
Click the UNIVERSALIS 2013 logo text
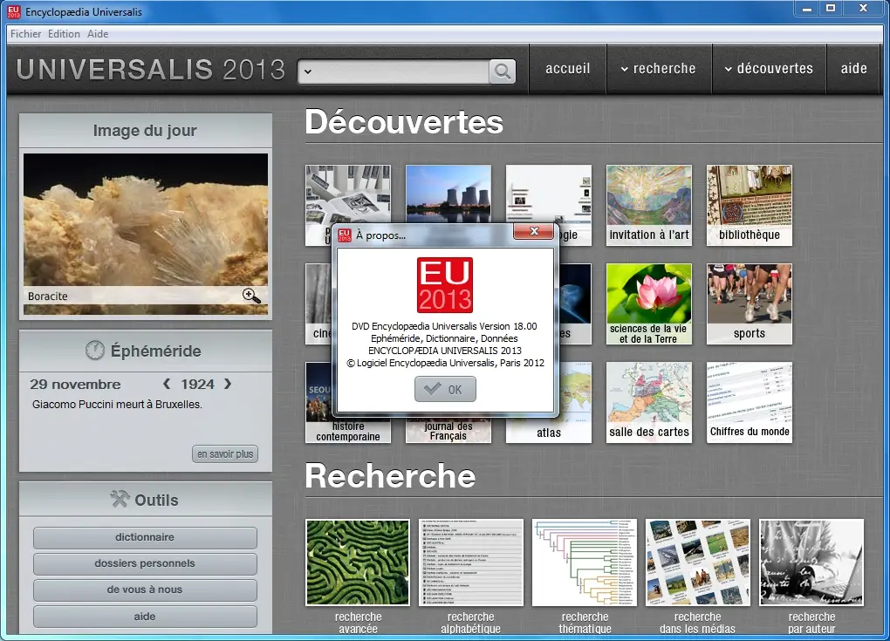click(150, 69)
